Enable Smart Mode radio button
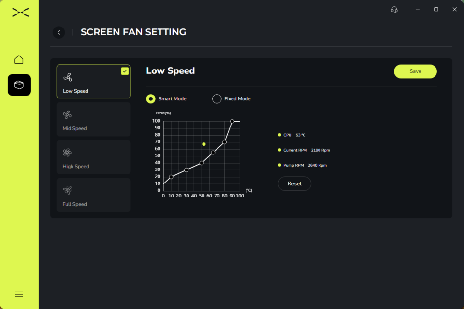Screen dimensions: 464x309 [151, 99]
